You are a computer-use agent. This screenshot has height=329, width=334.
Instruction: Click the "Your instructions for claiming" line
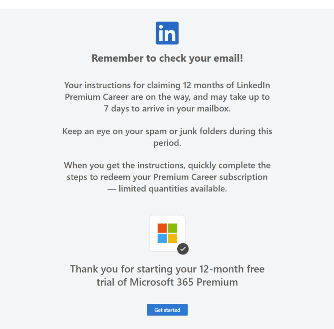click(x=167, y=85)
